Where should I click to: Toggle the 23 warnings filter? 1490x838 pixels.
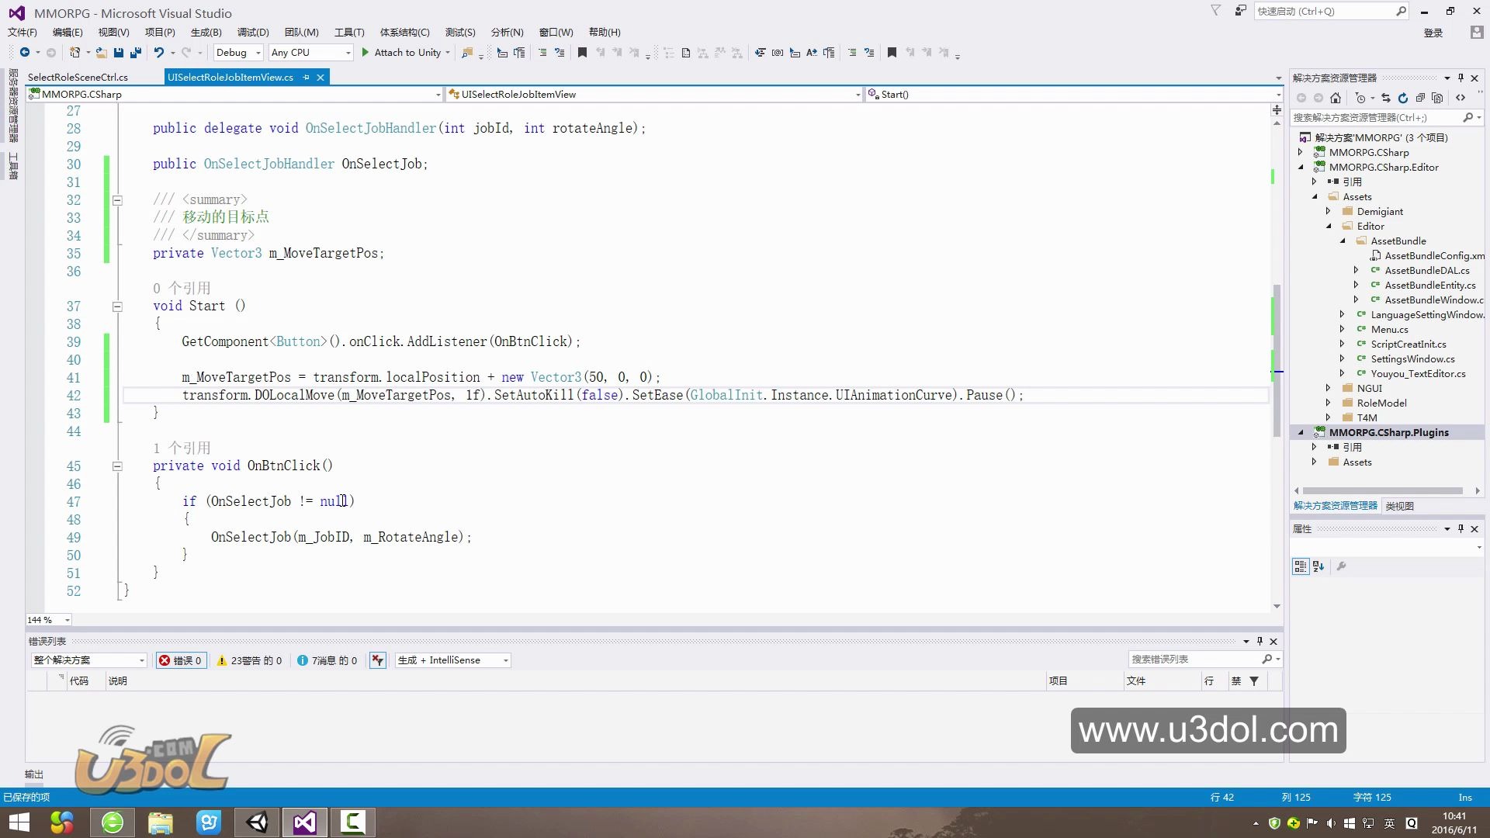pos(249,660)
